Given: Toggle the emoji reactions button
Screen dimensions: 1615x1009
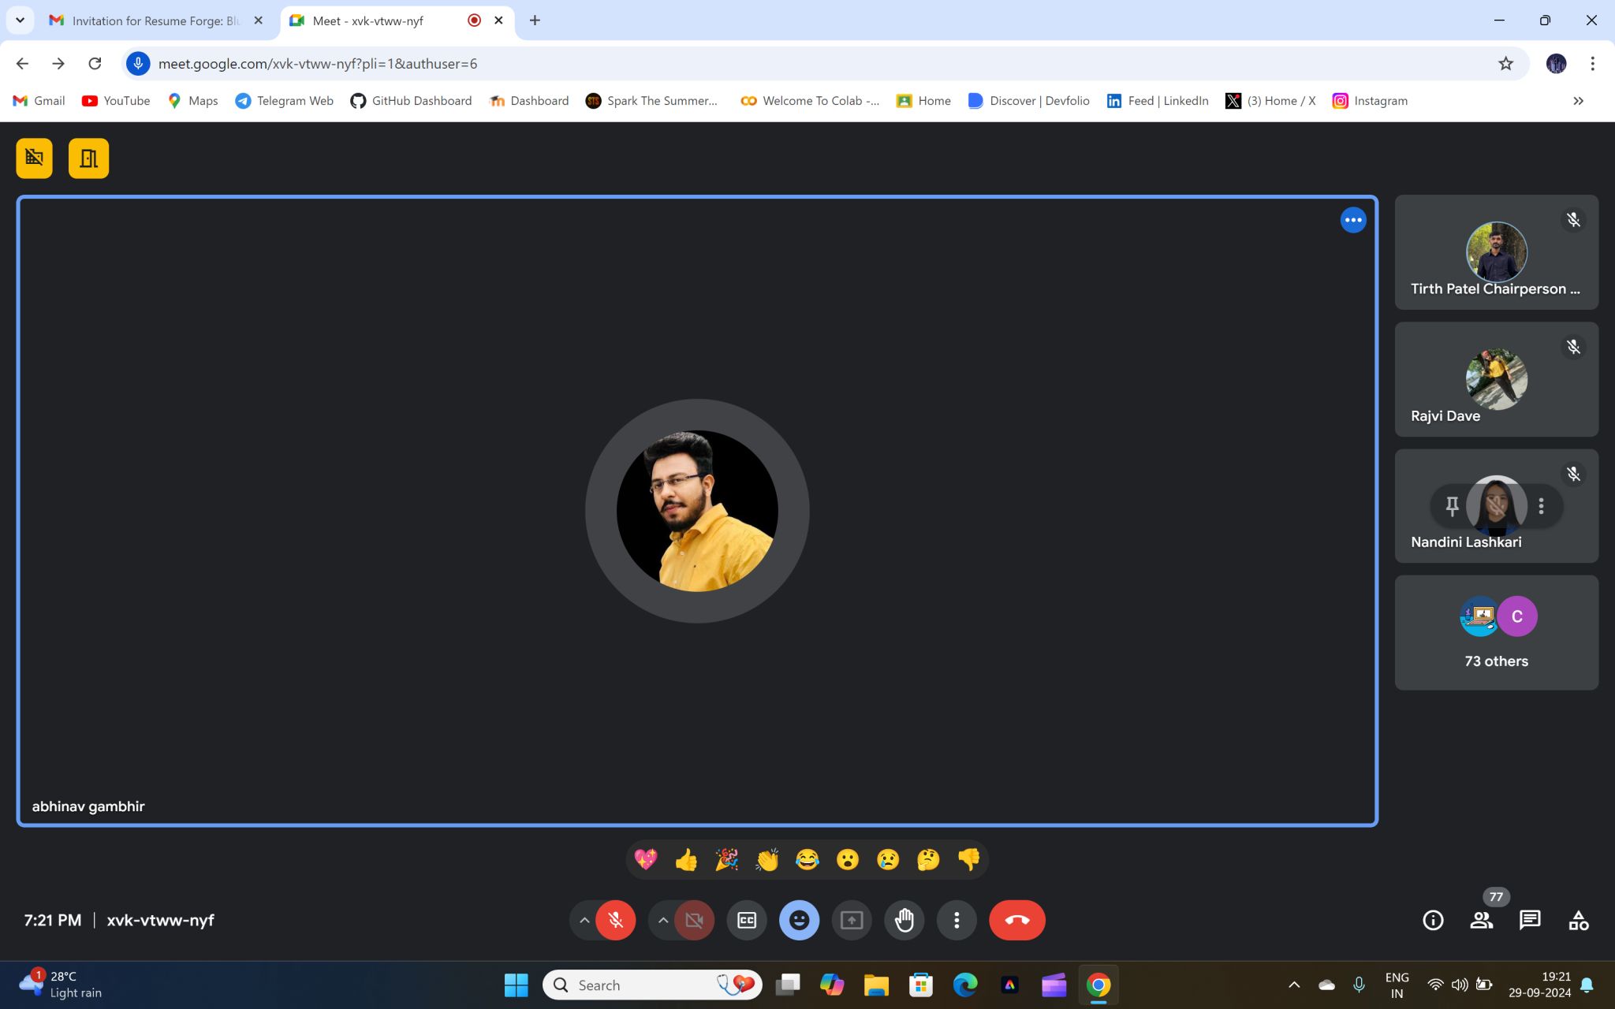Looking at the screenshot, I should (x=799, y=920).
